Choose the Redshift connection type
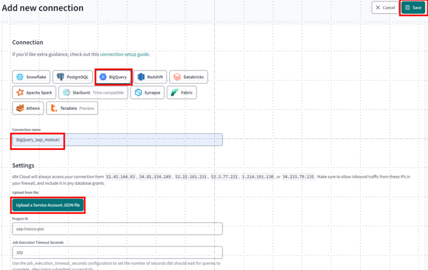The width and height of the screenshot is (428, 270). coord(150,77)
